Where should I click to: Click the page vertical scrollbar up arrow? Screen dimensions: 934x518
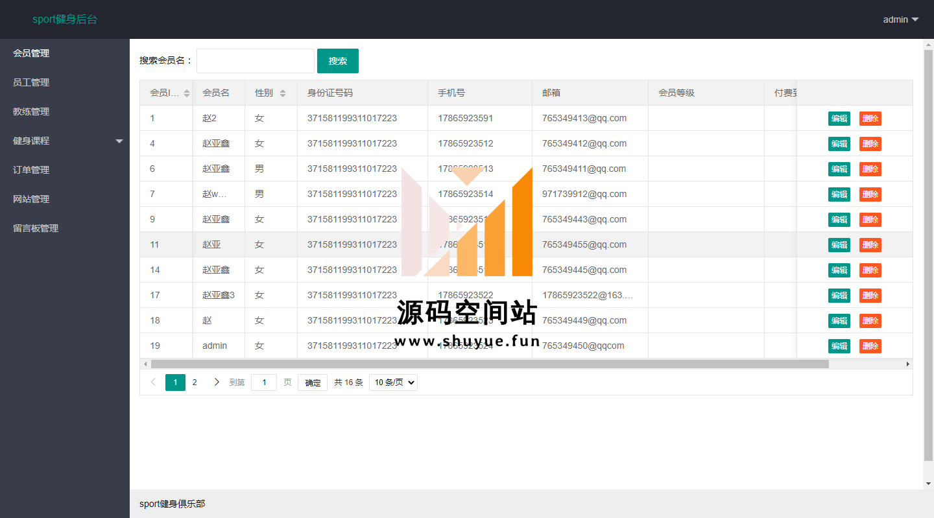928,44
